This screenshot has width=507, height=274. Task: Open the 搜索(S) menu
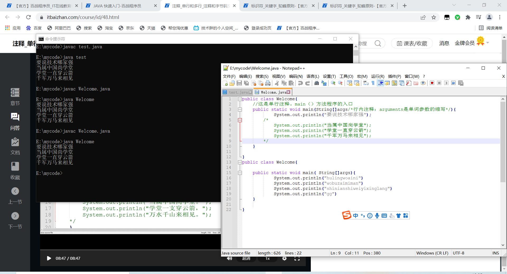point(262,76)
